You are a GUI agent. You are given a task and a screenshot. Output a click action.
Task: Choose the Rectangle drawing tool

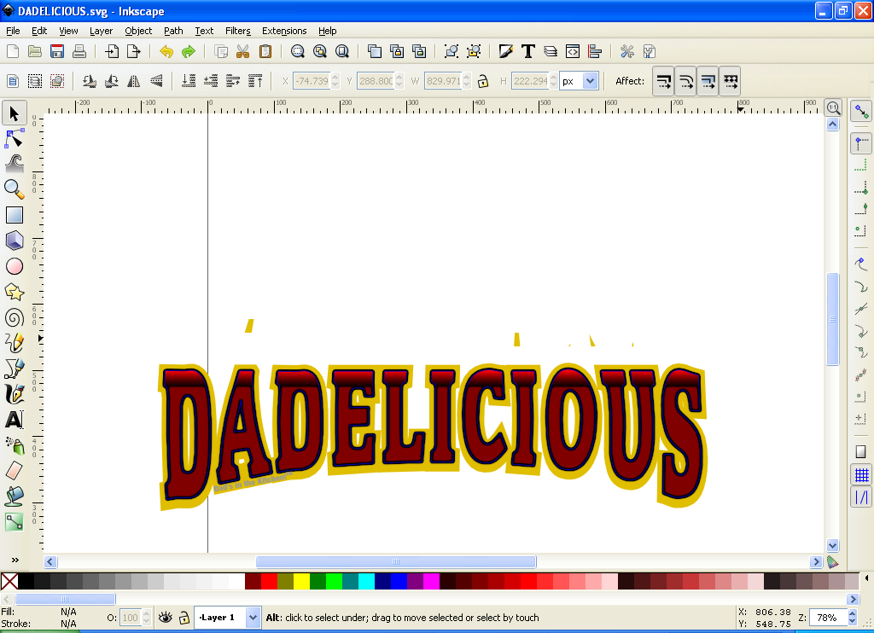point(15,215)
